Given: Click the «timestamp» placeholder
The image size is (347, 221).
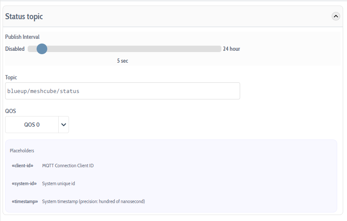Looking at the screenshot, I should 25,201.
